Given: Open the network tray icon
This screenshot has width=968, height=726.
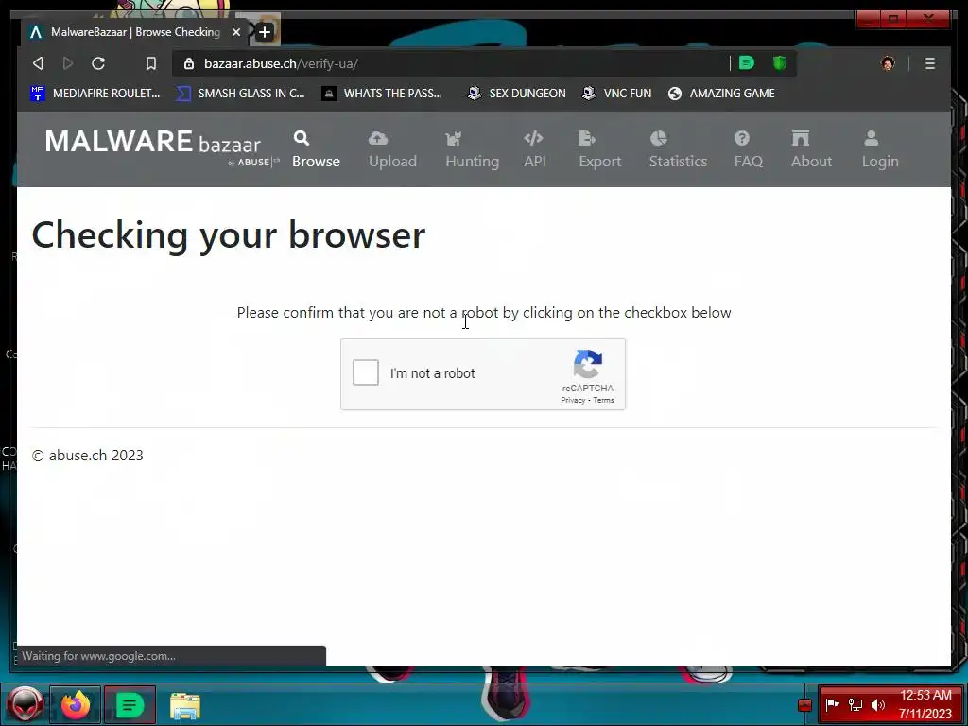Looking at the screenshot, I should [x=855, y=704].
